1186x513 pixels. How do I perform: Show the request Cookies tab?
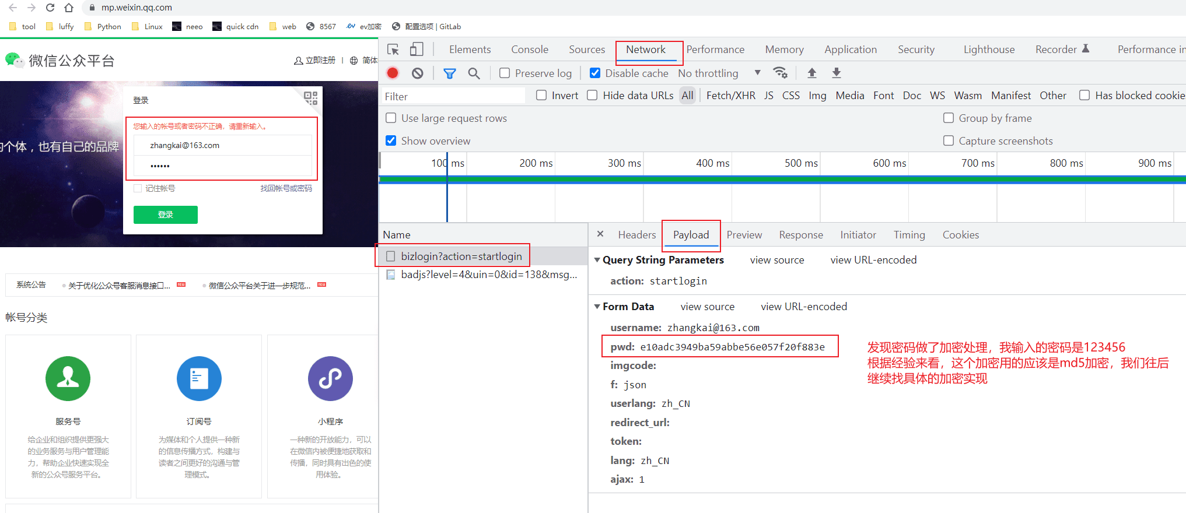click(961, 234)
